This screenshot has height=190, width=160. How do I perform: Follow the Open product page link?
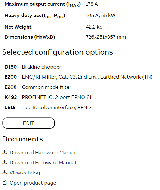(33, 183)
